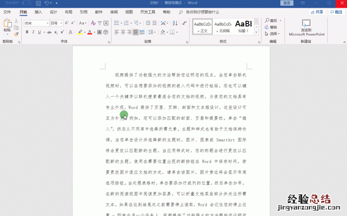
Task: Open the font name dropdown (仿宋)
Action: 37,23
